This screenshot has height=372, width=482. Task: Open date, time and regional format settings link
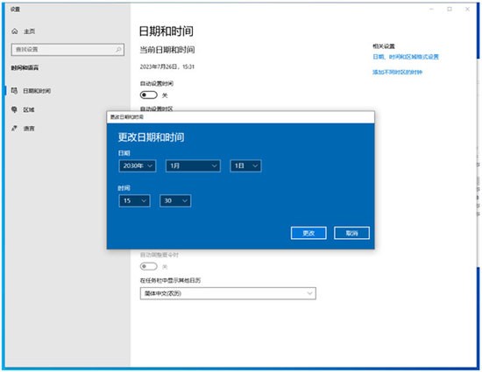pos(406,57)
